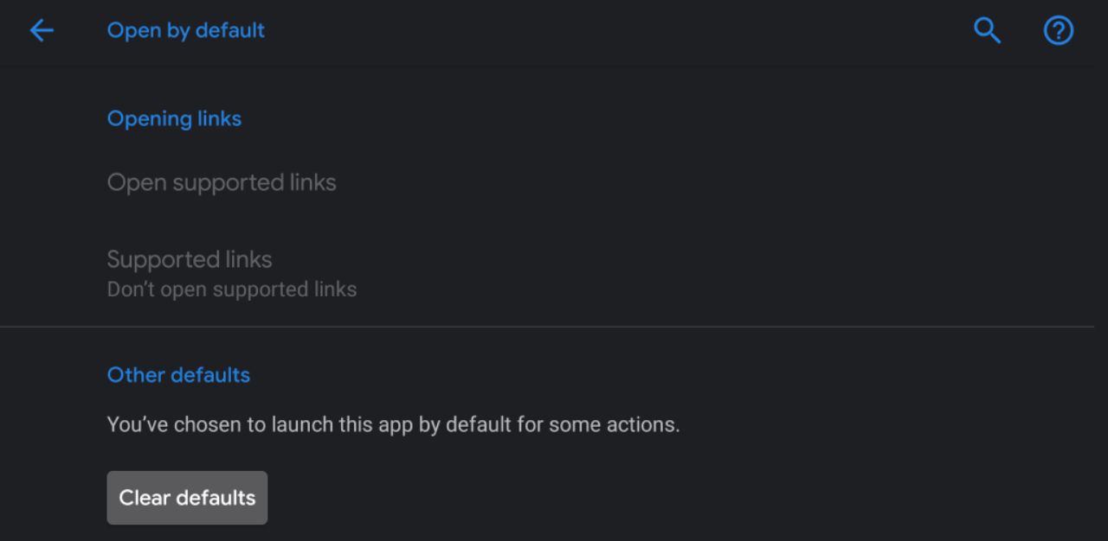Image resolution: width=1108 pixels, height=541 pixels.
Task: Tap the greyed-out Open supported links row
Action: coord(222,182)
